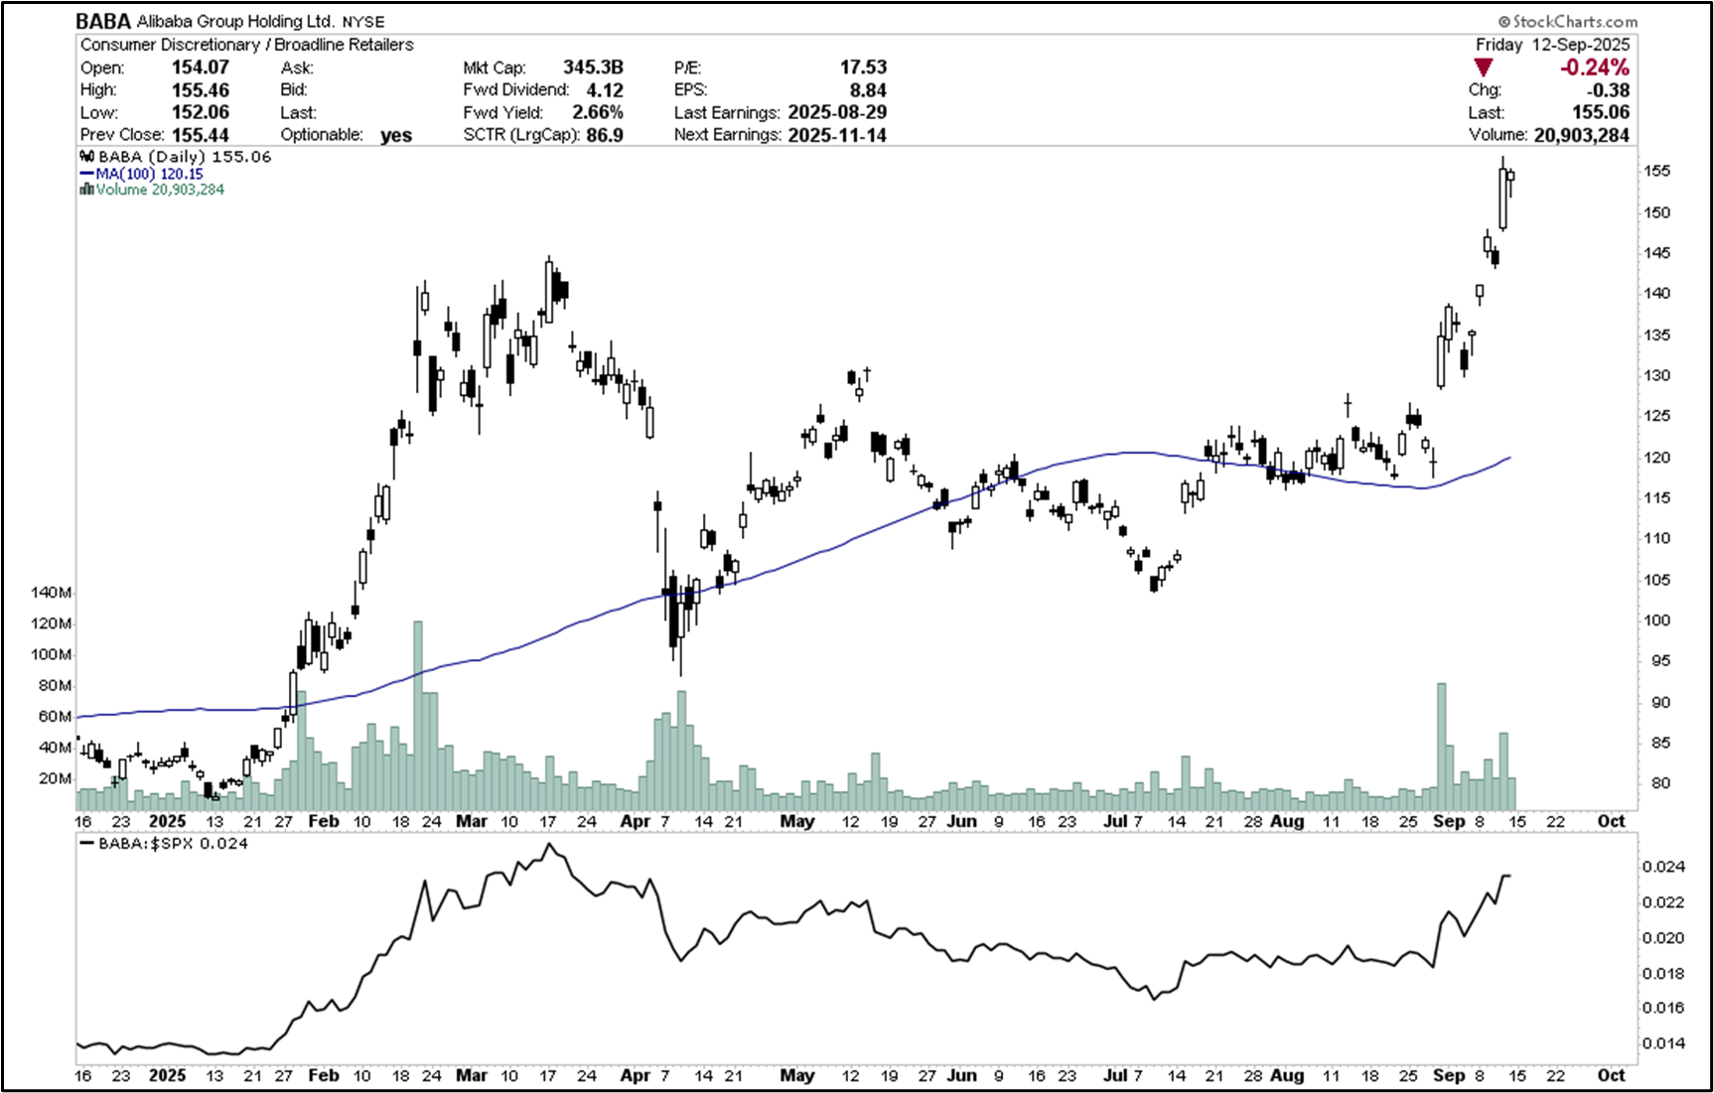Screen dimensions: 1714x1093
Task: Click the Last price 155.06 on the right
Action: coord(1601,112)
